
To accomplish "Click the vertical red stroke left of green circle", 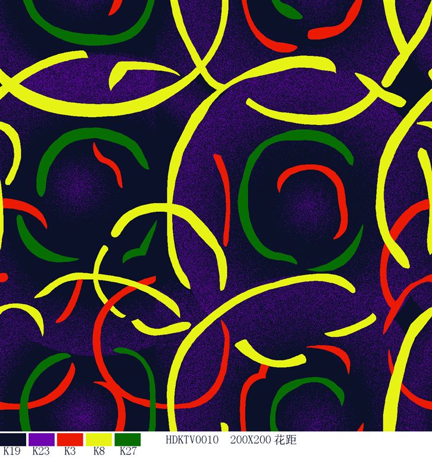I will coord(224,196).
